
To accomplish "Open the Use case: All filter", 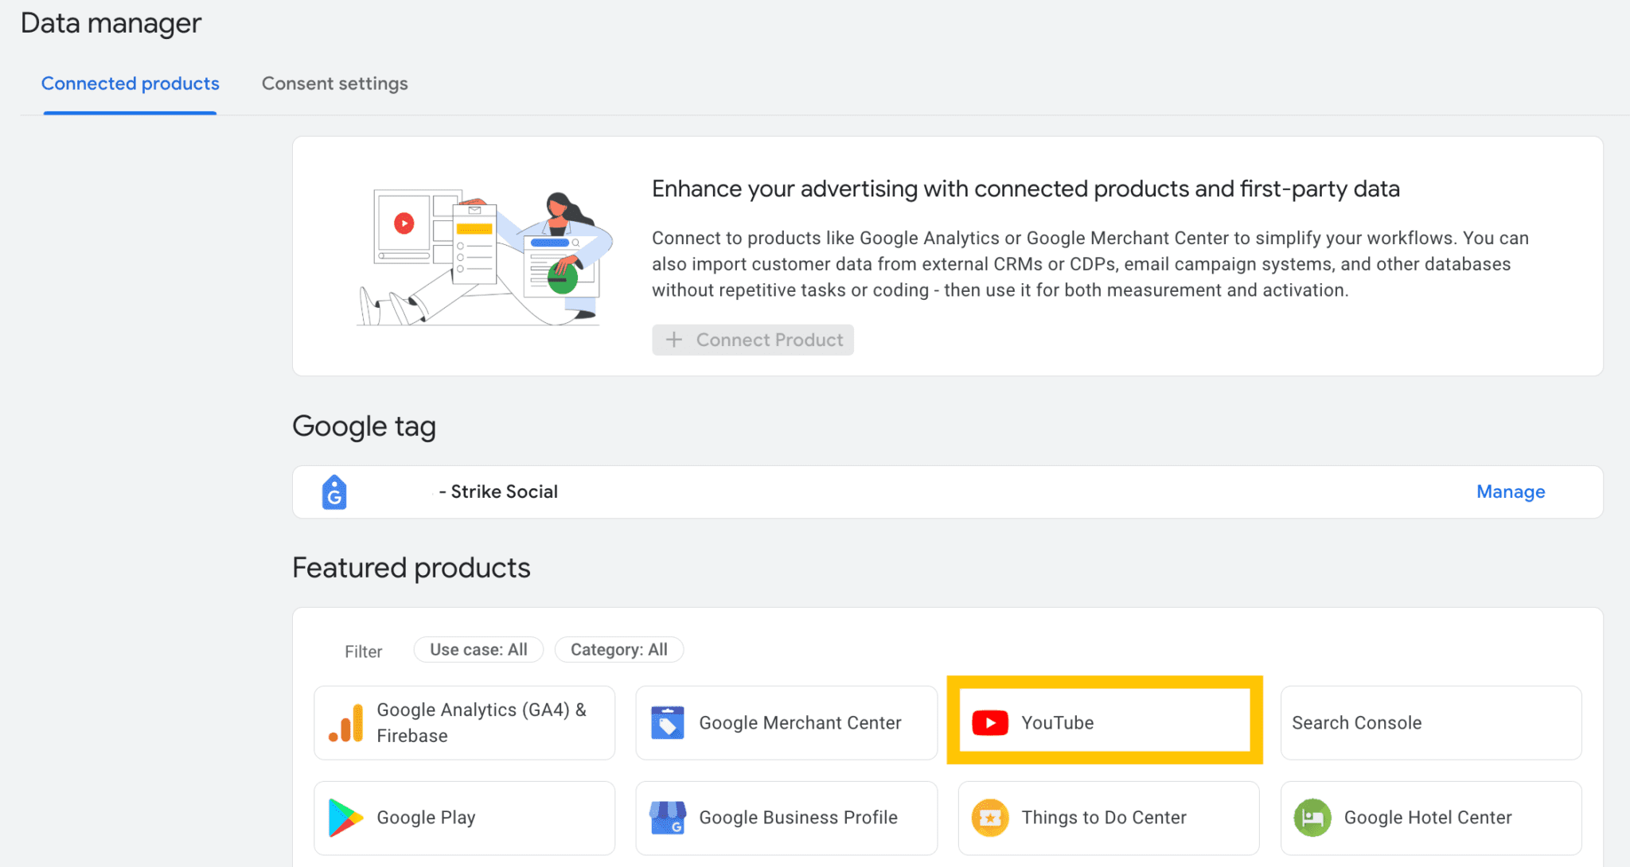I will click(x=478, y=650).
